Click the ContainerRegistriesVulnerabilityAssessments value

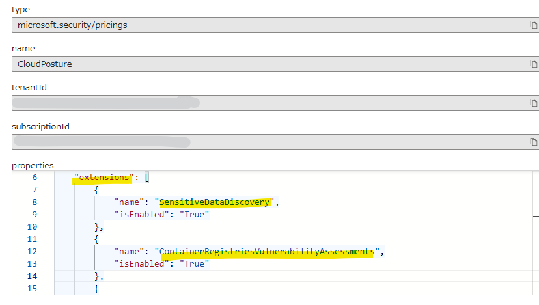pos(267,252)
